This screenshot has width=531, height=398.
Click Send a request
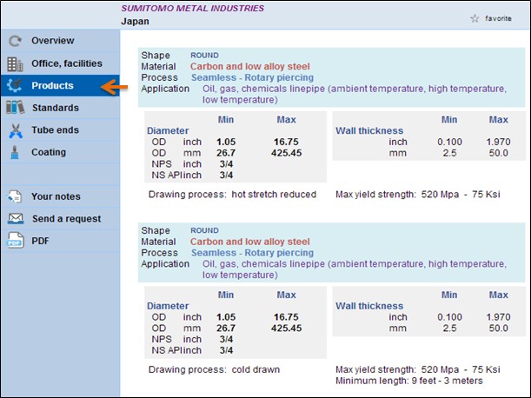pos(67,219)
